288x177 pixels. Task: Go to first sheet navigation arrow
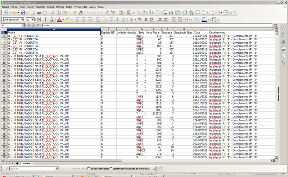click(4, 163)
